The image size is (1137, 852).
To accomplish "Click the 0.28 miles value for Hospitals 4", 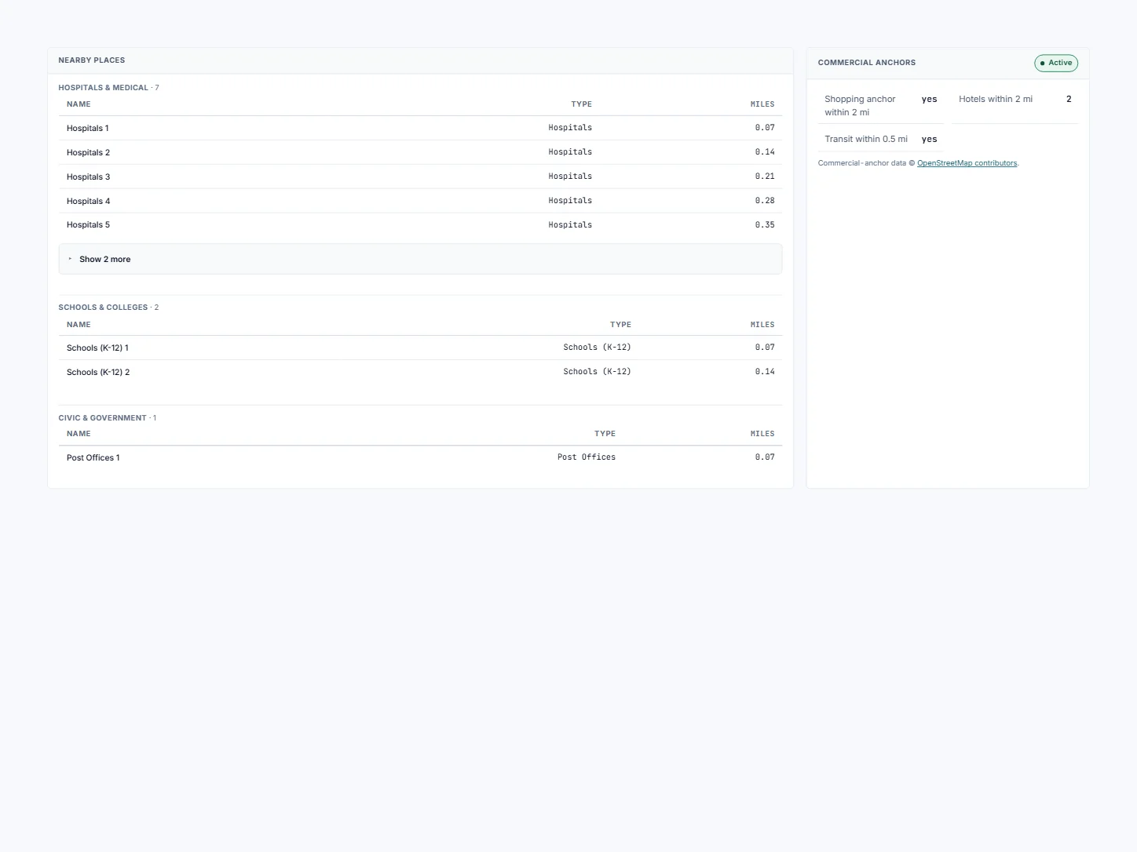I will pos(765,200).
